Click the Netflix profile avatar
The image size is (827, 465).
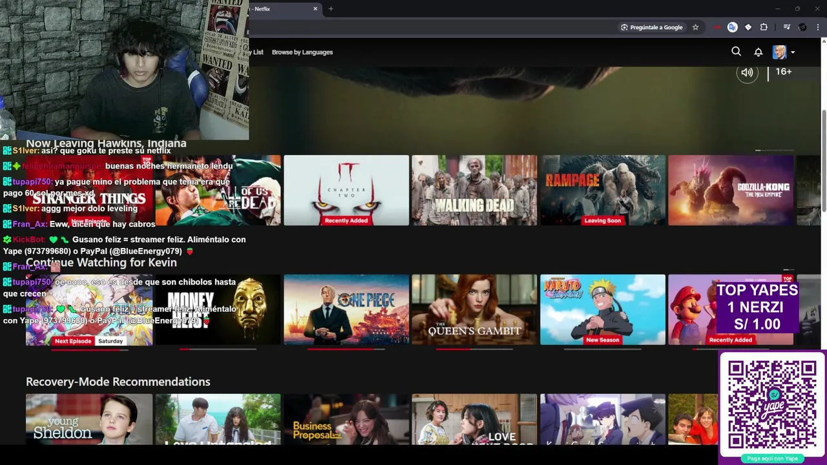pyautogui.click(x=779, y=52)
